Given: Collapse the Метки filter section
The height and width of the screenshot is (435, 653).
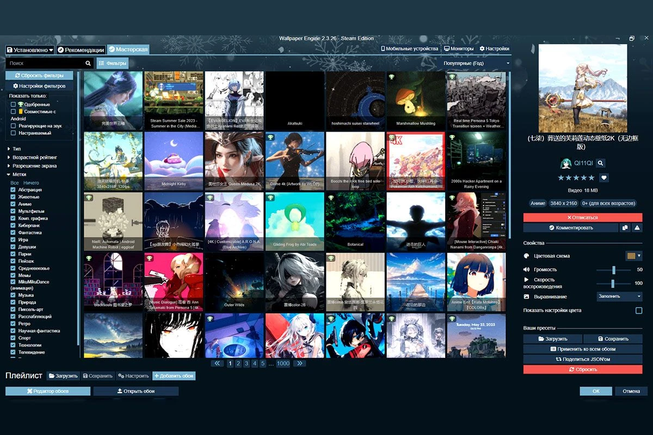Looking at the screenshot, I should point(16,175).
